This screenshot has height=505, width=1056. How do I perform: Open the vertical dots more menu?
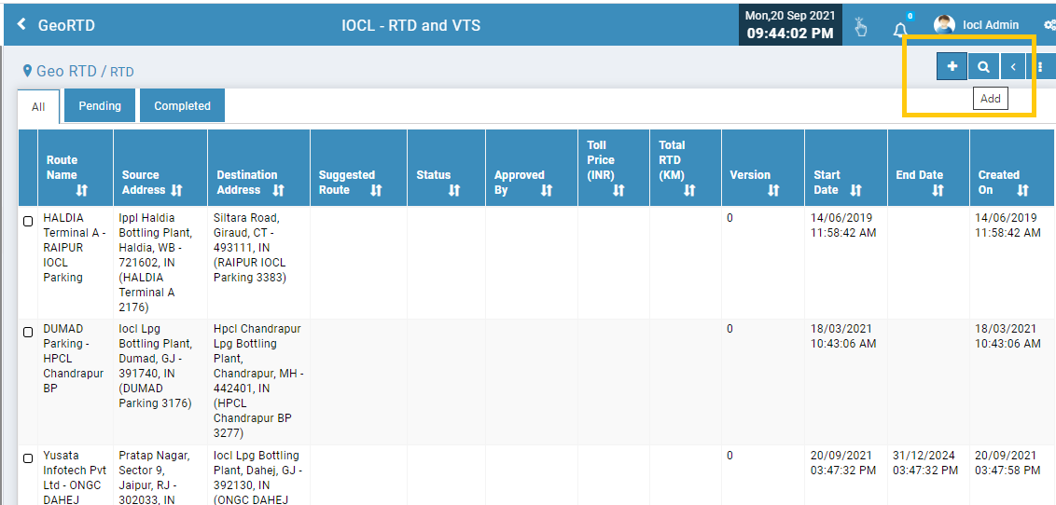1040,66
